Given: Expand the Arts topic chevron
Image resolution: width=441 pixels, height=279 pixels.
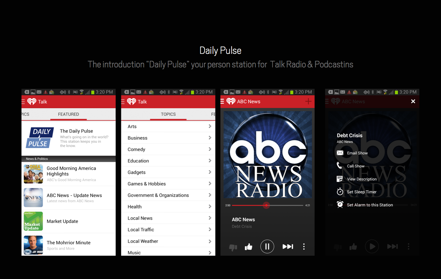Looking at the screenshot, I should click(x=210, y=126).
